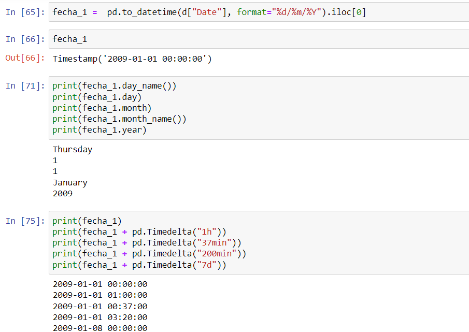Click the 2009-01-01 03:20:00 output line
The height and width of the screenshot is (332, 469).
(100, 317)
